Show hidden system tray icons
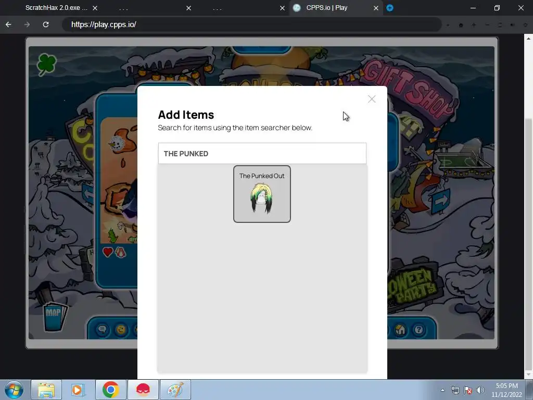Image resolution: width=533 pixels, height=400 pixels. pyautogui.click(x=442, y=391)
